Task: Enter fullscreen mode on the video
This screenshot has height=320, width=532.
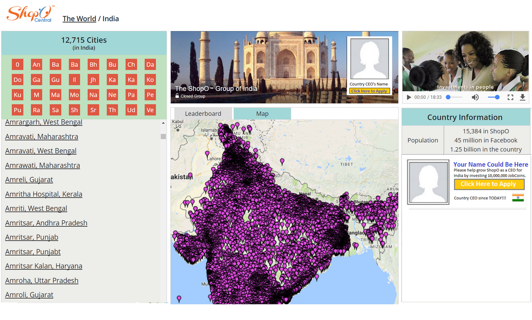Action: [510, 97]
